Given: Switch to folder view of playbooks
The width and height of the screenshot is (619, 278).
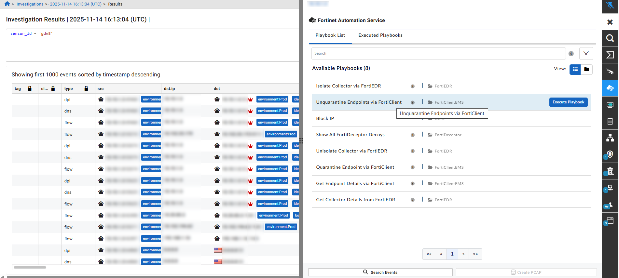Looking at the screenshot, I should 586,69.
